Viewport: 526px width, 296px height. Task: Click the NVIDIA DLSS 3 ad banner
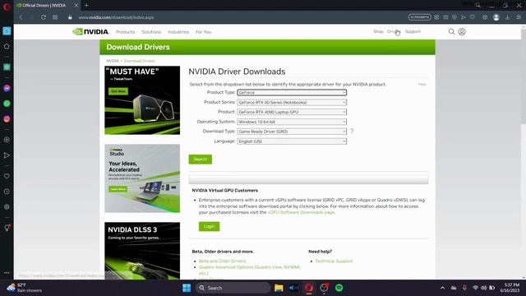[142, 251]
